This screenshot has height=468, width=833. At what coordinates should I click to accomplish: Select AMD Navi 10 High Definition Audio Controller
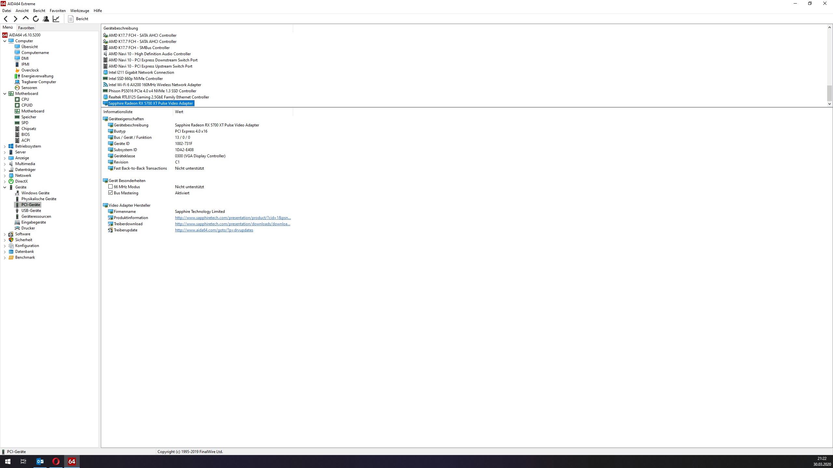pyautogui.click(x=150, y=54)
